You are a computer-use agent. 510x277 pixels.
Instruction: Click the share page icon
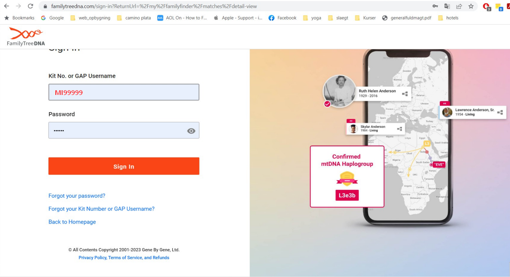point(459,6)
